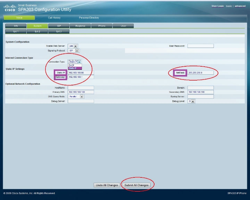This screenshot has height=200, width=250.
Task: Switch to the Call History tab
Action: [x=54, y=18]
